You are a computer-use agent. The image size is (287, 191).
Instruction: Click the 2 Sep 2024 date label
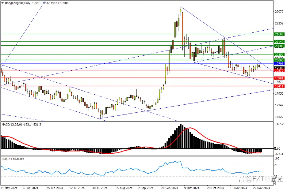146,188
